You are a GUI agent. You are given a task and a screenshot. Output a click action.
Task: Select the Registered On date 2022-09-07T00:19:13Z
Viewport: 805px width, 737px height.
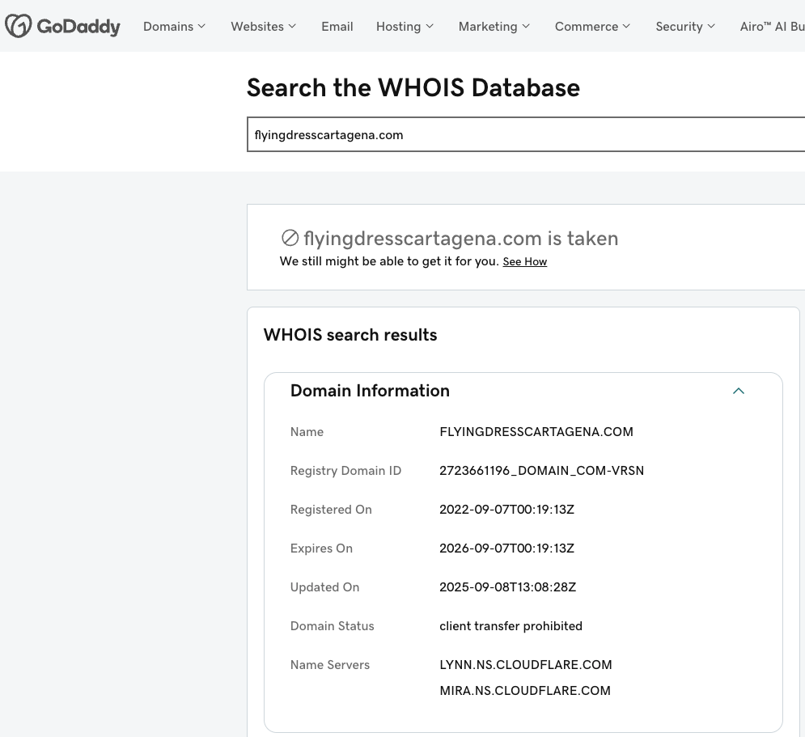pos(506,510)
